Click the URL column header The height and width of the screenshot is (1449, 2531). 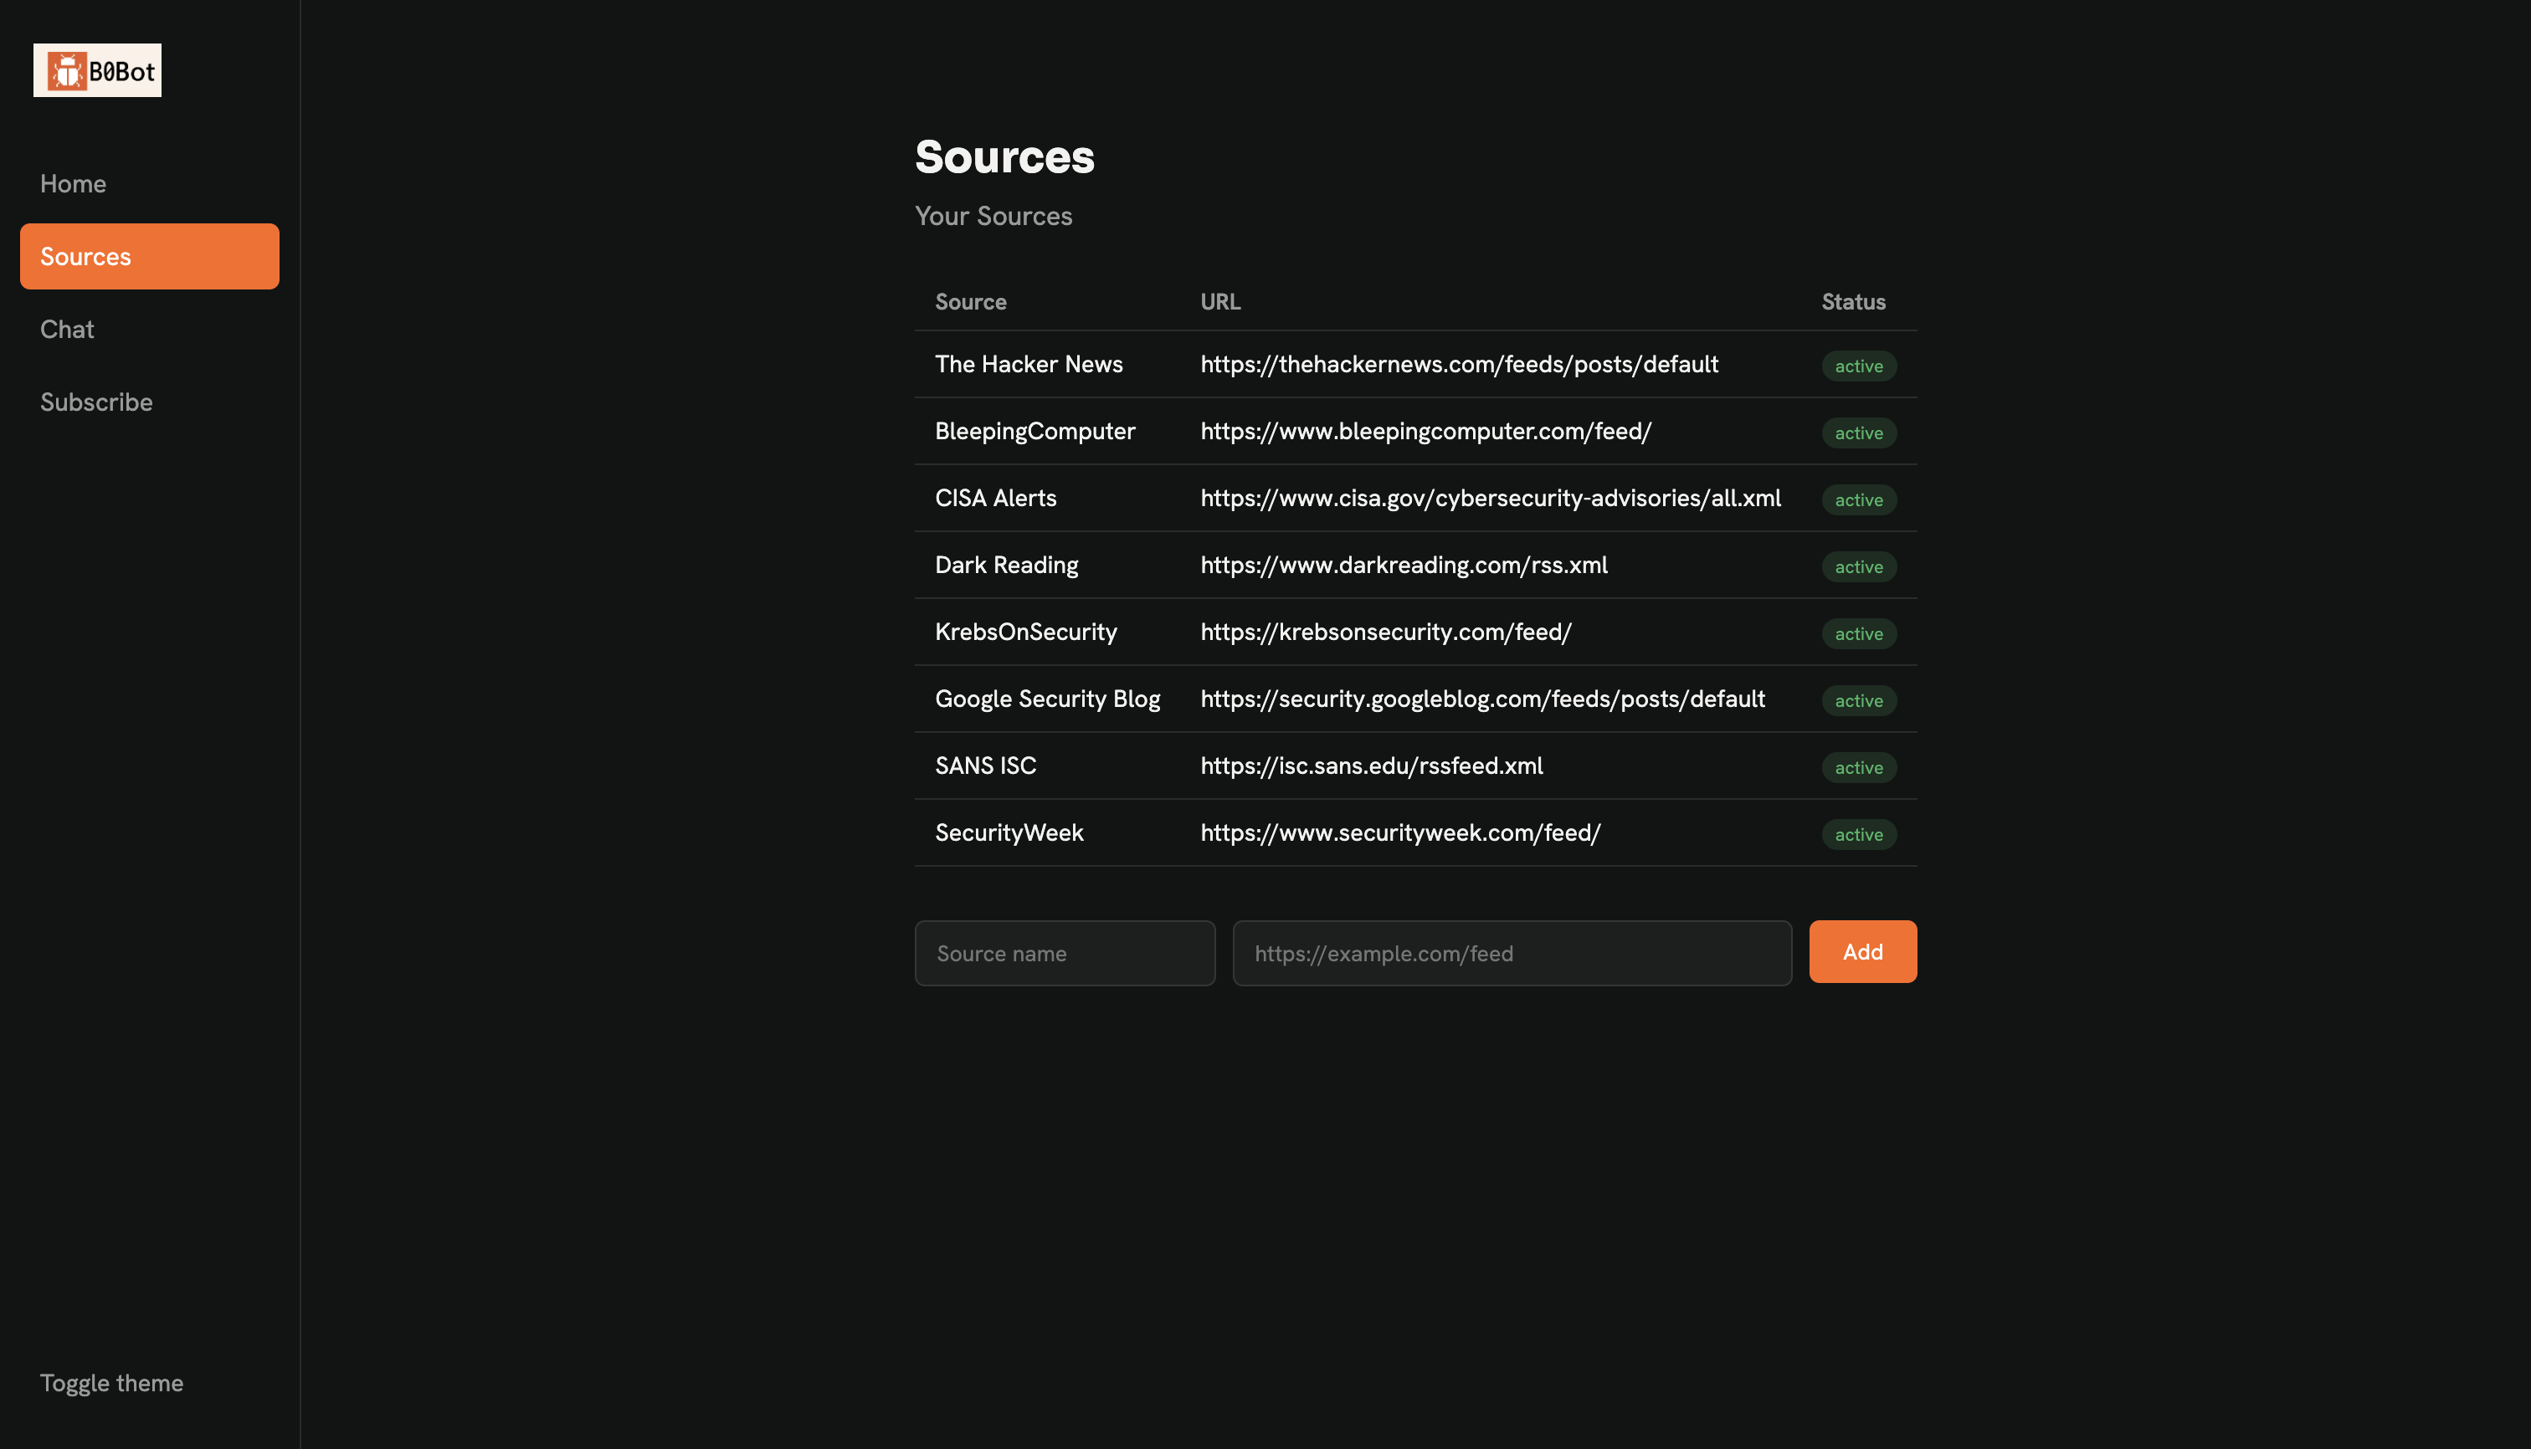point(1220,301)
